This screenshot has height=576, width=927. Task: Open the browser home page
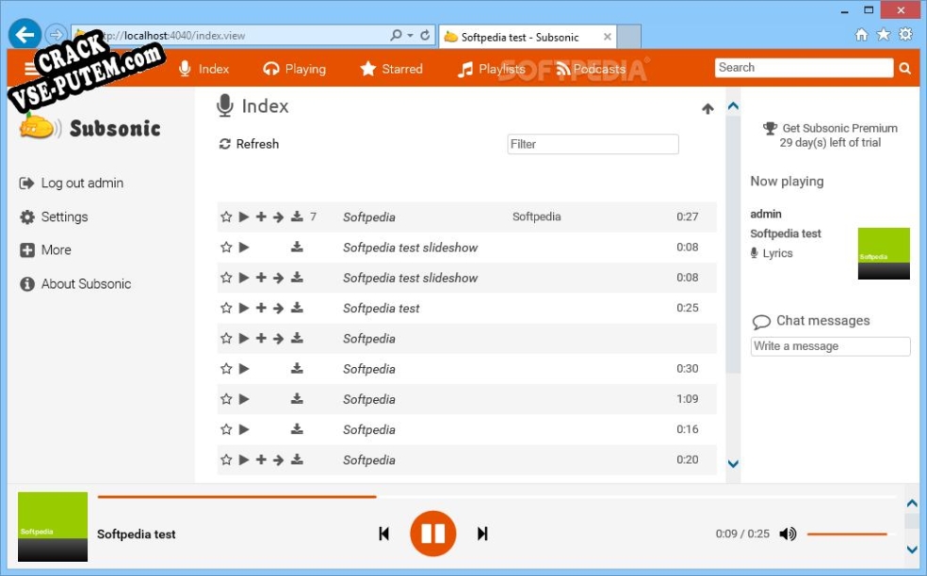coord(861,35)
